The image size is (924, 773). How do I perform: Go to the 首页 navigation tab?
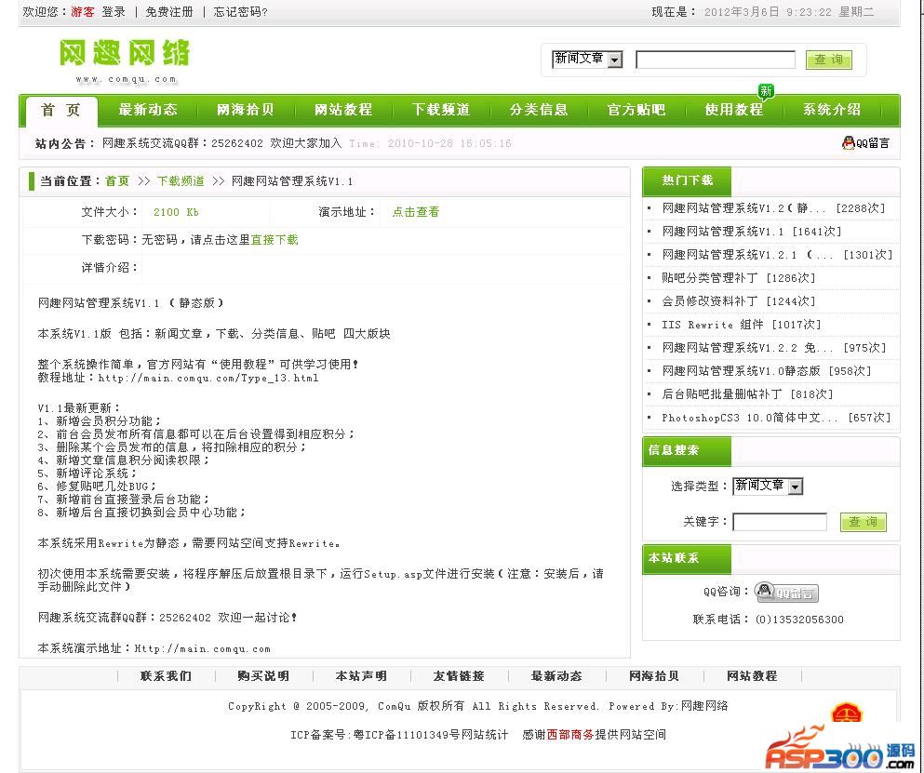pyautogui.click(x=60, y=110)
